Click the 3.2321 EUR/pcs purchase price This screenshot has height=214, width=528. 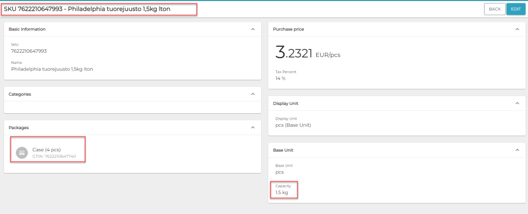308,53
